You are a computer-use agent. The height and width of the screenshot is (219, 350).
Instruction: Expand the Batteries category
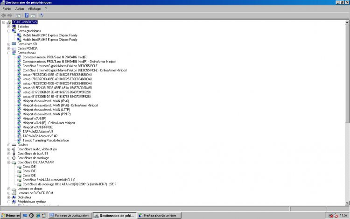[x=9, y=27]
